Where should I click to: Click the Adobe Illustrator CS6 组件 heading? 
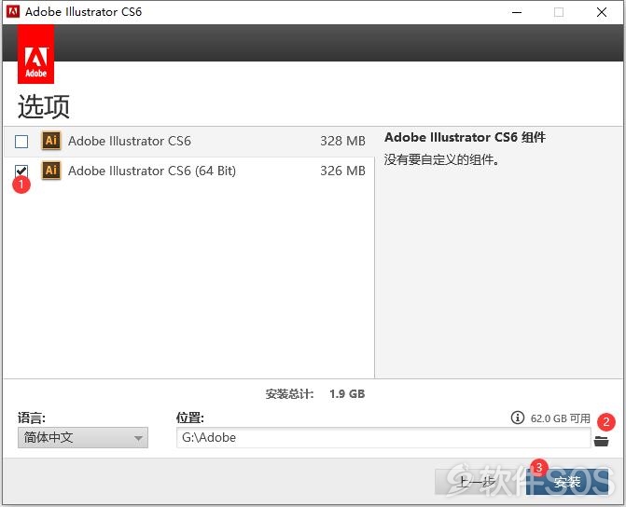tap(465, 137)
